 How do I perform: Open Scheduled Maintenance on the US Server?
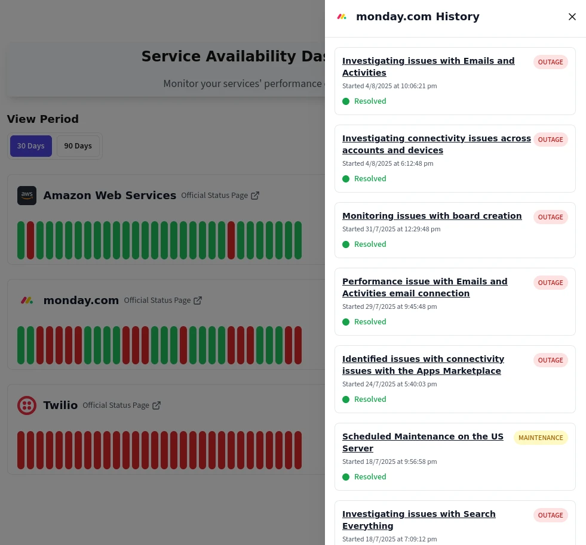[423, 443]
